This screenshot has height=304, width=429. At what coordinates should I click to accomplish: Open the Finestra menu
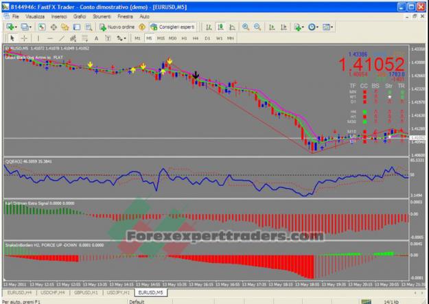pyautogui.click(x=125, y=16)
